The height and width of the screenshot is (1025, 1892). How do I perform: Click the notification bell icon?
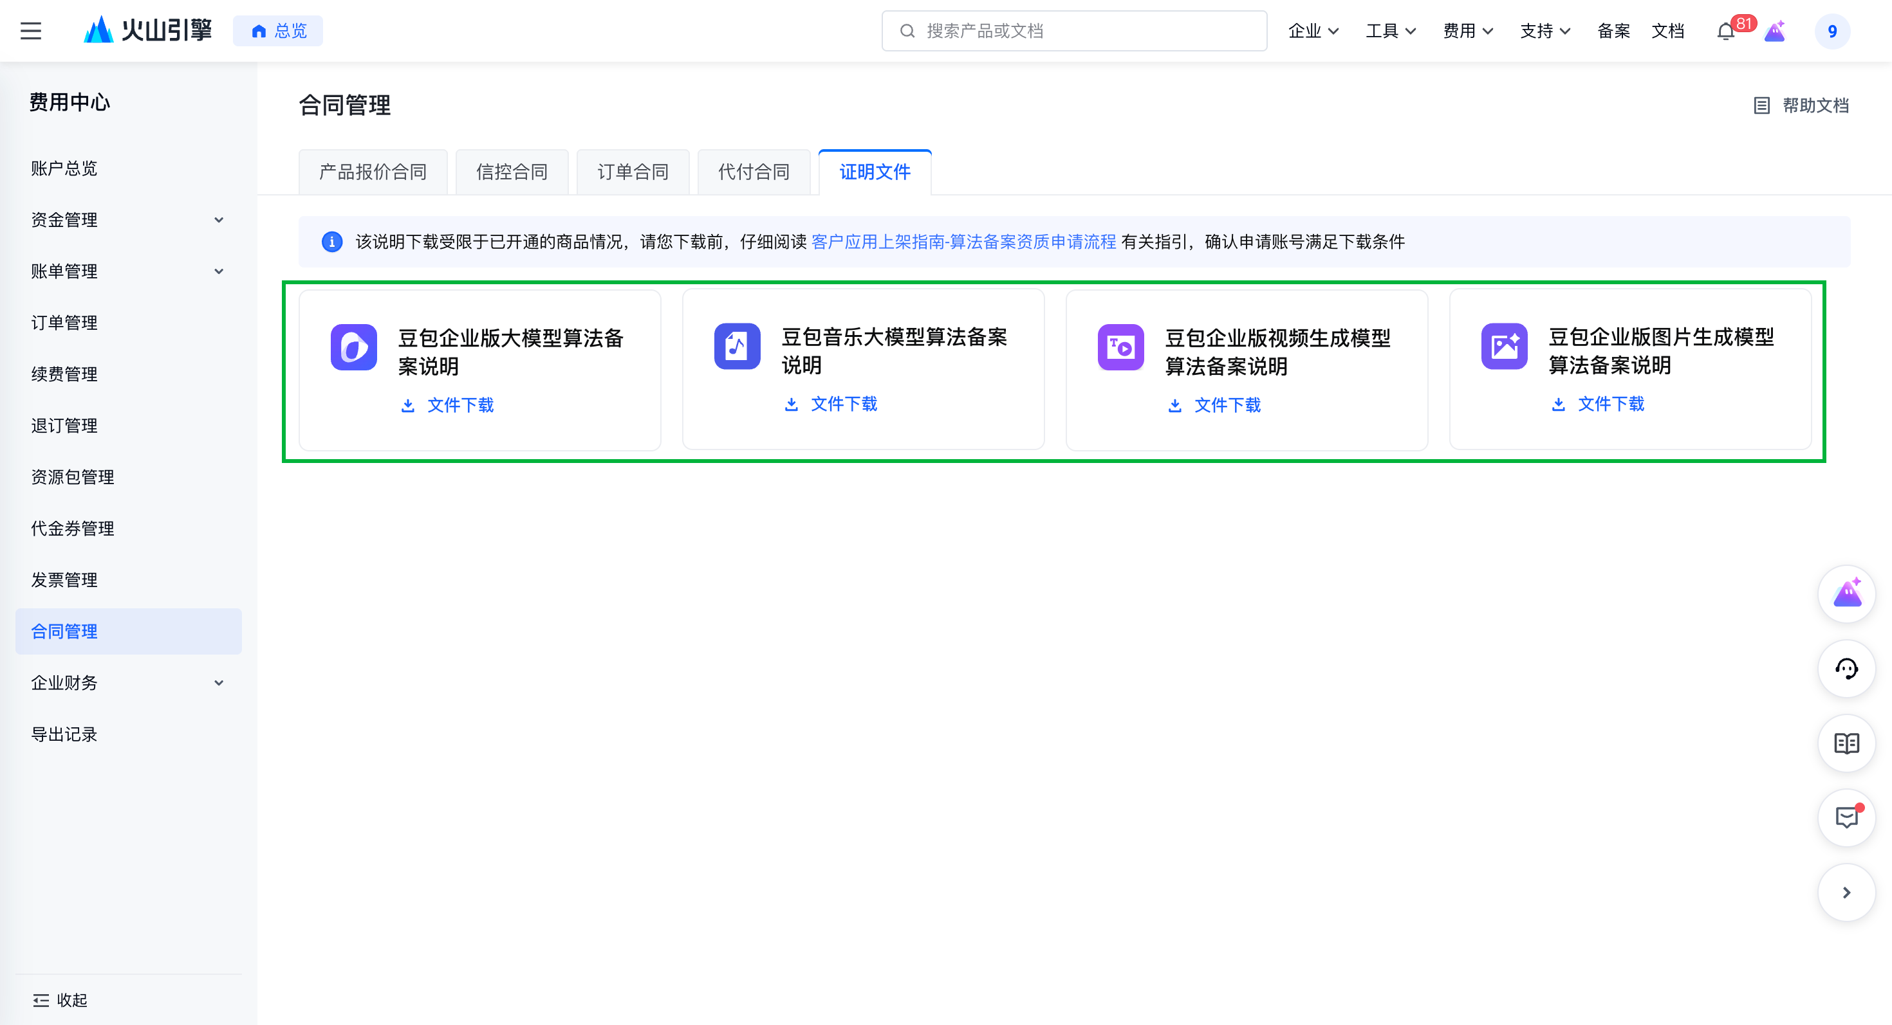(x=1726, y=32)
